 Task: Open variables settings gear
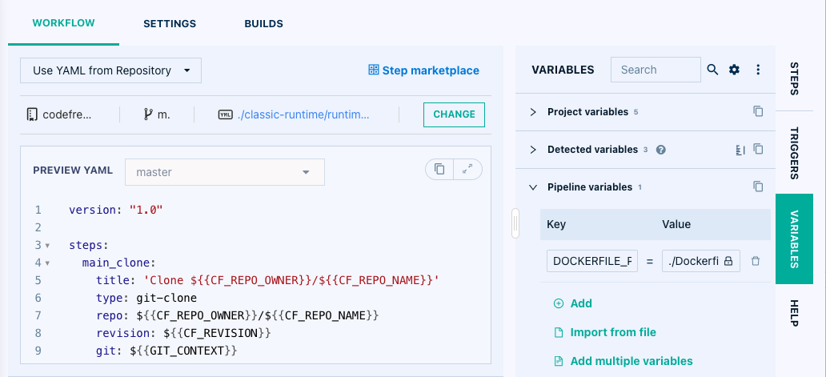pos(735,70)
